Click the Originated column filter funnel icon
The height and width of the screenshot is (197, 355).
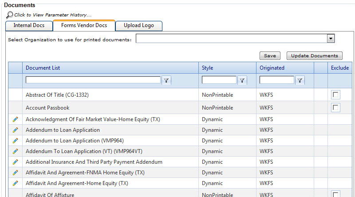(300, 80)
